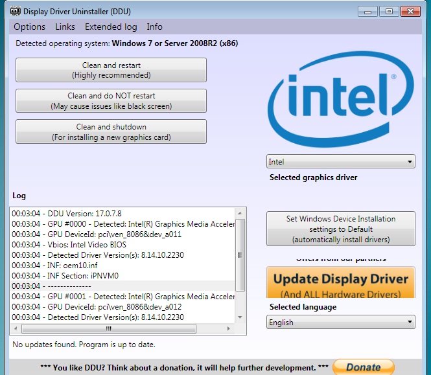The image size is (431, 375).
Task: Select log line with DeviceId dev_a011
Action: (123, 234)
